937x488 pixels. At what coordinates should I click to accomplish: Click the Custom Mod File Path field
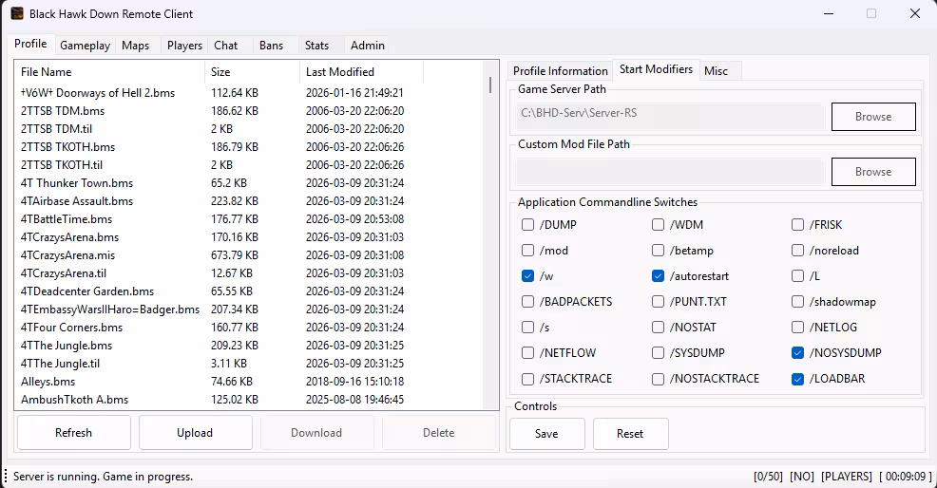670,172
